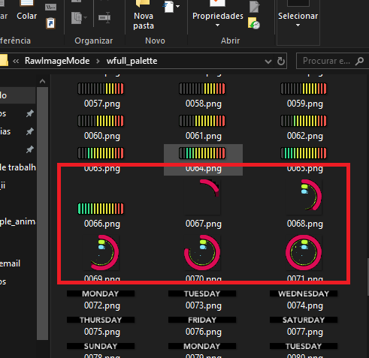Select the TUESDAY image 0080.png

coord(304,346)
